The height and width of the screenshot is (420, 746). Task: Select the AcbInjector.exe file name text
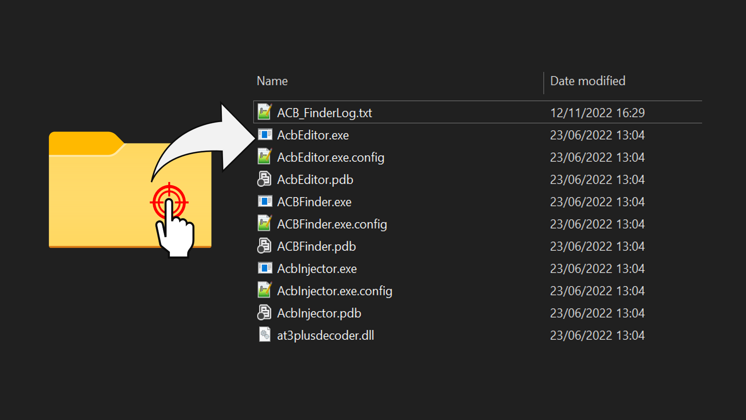coord(317,269)
